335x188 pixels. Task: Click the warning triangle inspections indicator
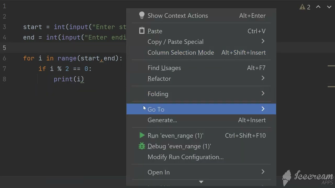[305, 7]
